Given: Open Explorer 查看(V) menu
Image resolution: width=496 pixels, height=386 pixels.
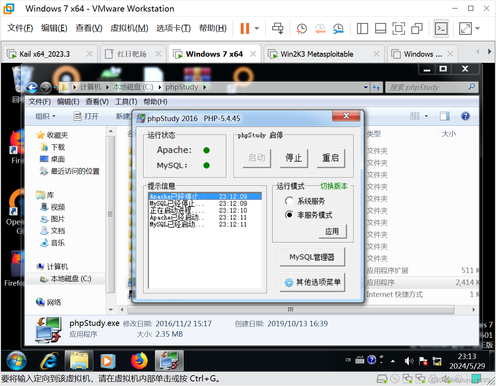Looking at the screenshot, I should [97, 102].
